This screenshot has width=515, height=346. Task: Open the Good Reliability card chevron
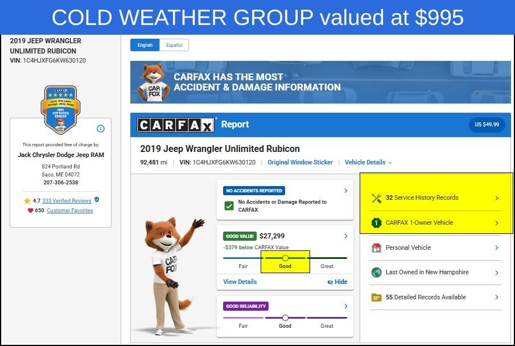(346, 306)
